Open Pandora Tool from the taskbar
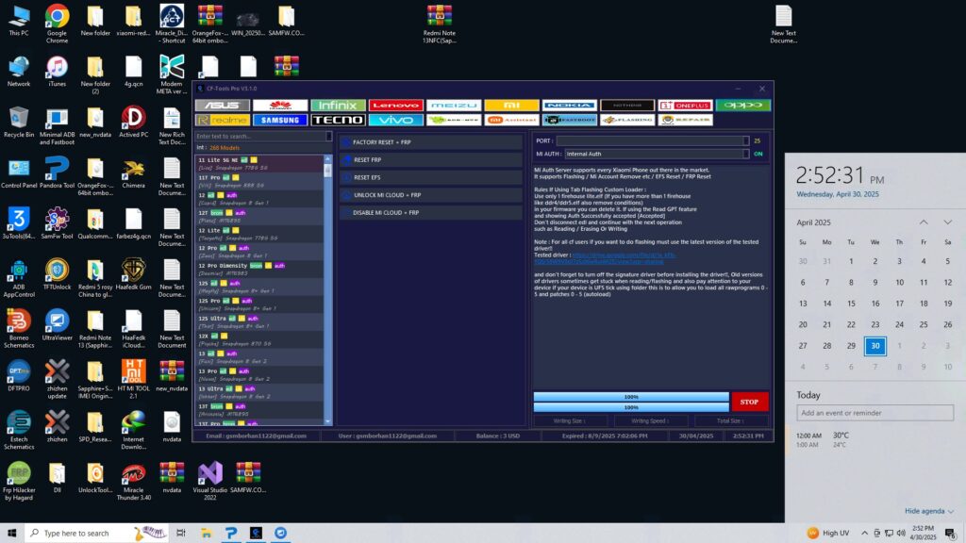This screenshot has height=543, width=966. click(x=231, y=534)
